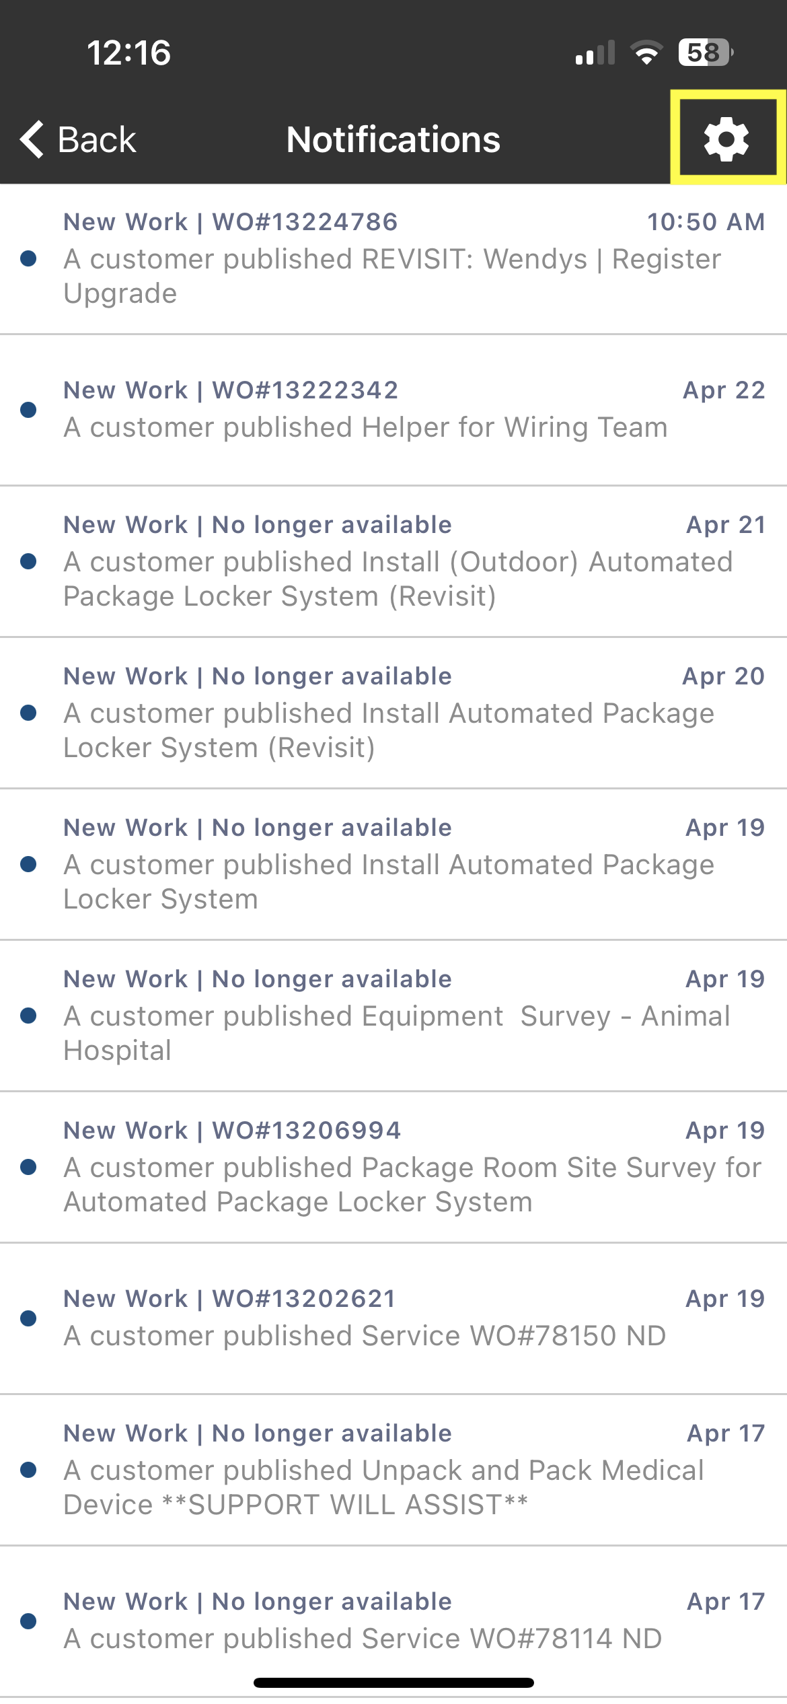
Task: Tap the Back button label
Action: [96, 139]
